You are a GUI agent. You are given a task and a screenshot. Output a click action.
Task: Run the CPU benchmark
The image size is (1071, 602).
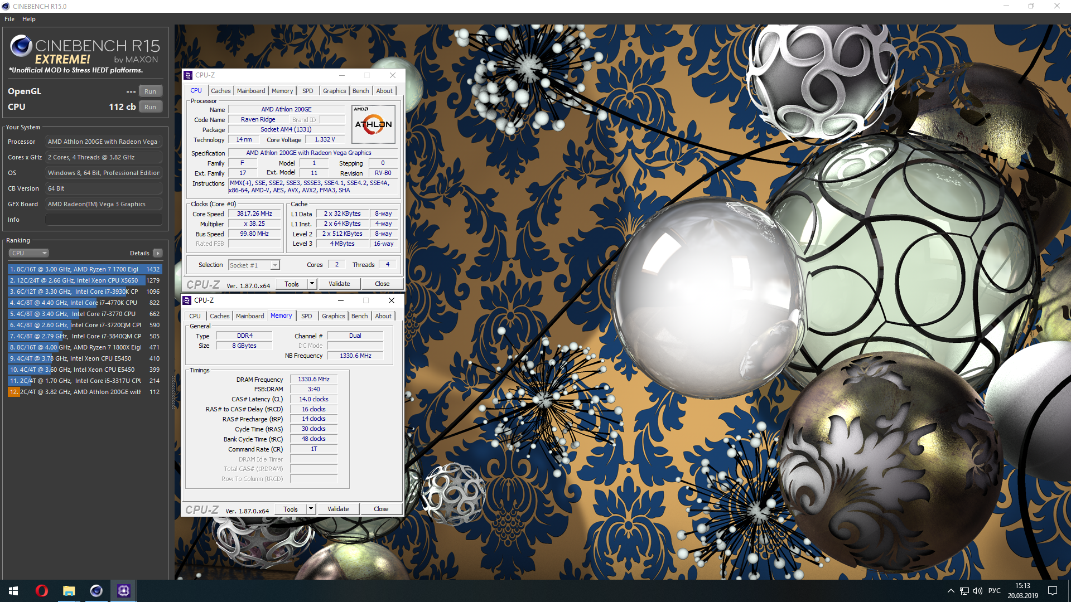(x=151, y=107)
